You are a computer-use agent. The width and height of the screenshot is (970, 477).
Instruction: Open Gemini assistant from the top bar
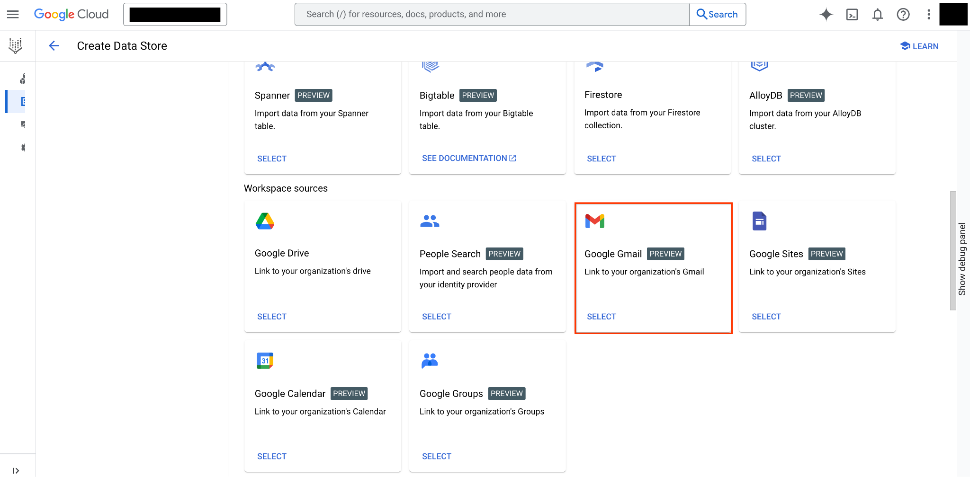pyautogui.click(x=826, y=14)
